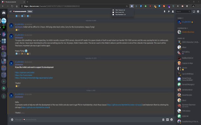Toggle the member list people icon
The image size is (201, 125).
point(173,12)
